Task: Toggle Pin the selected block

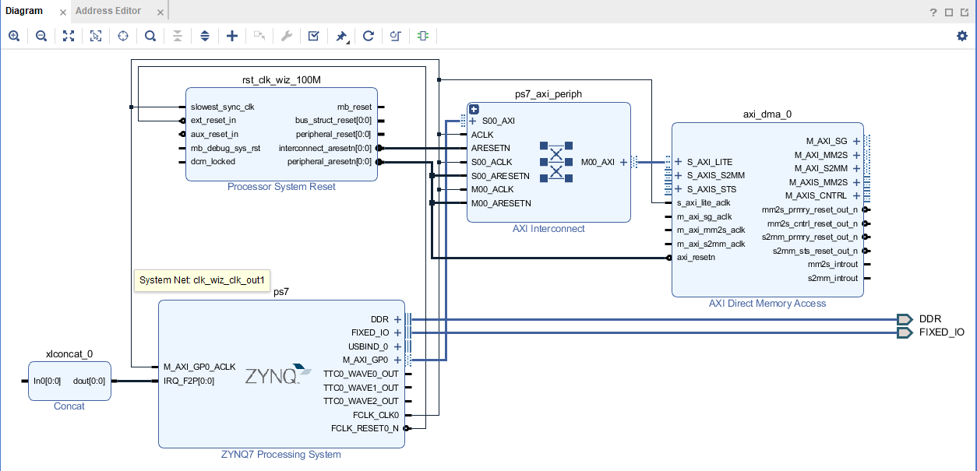Action: click(x=340, y=35)
